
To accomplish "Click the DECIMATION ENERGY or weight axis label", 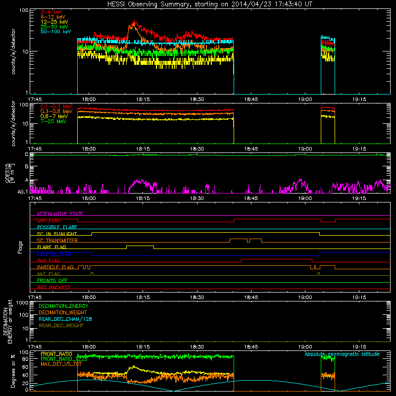I will tap(7, 322).
